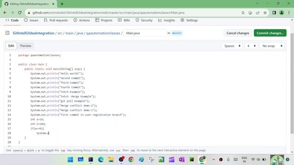Screen dimensions: 294x165
Task: Open the Wiki tab
Action: pos(124,20)
